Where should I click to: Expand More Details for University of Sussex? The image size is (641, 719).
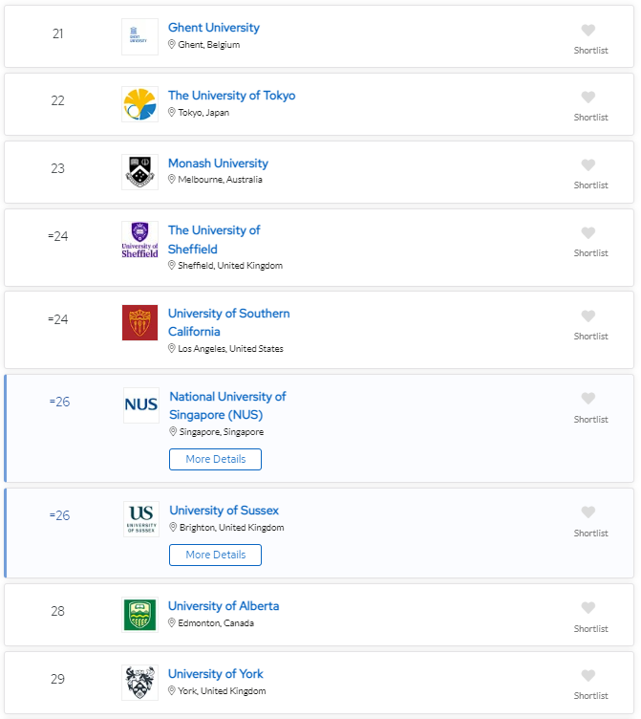[215, 555]
